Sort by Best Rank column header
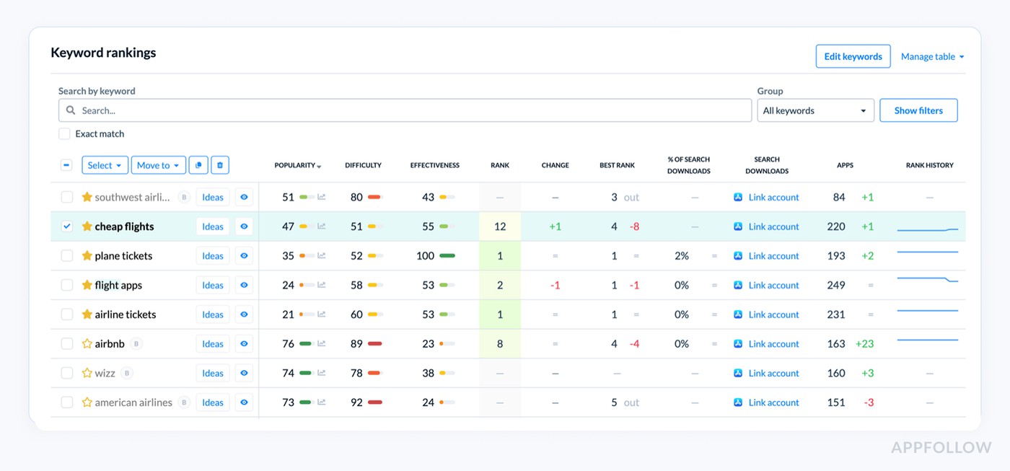 (617, 165)
